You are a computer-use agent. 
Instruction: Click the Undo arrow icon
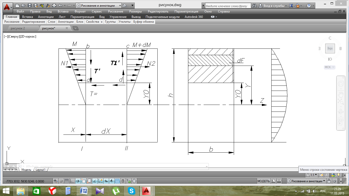60,6
